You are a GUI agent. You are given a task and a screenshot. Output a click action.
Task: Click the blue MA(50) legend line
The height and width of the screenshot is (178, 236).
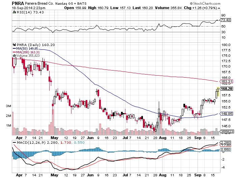click(x=14, y=49)
